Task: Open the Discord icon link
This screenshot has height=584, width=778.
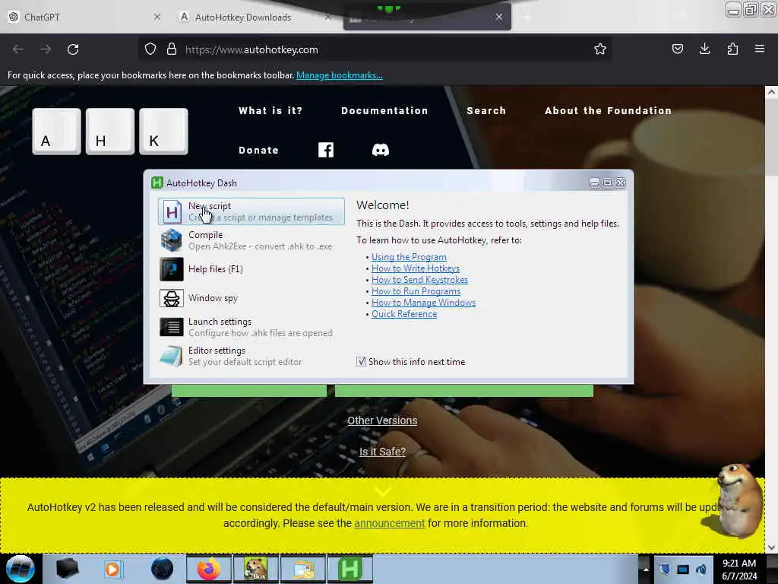Action: point(381,150)
